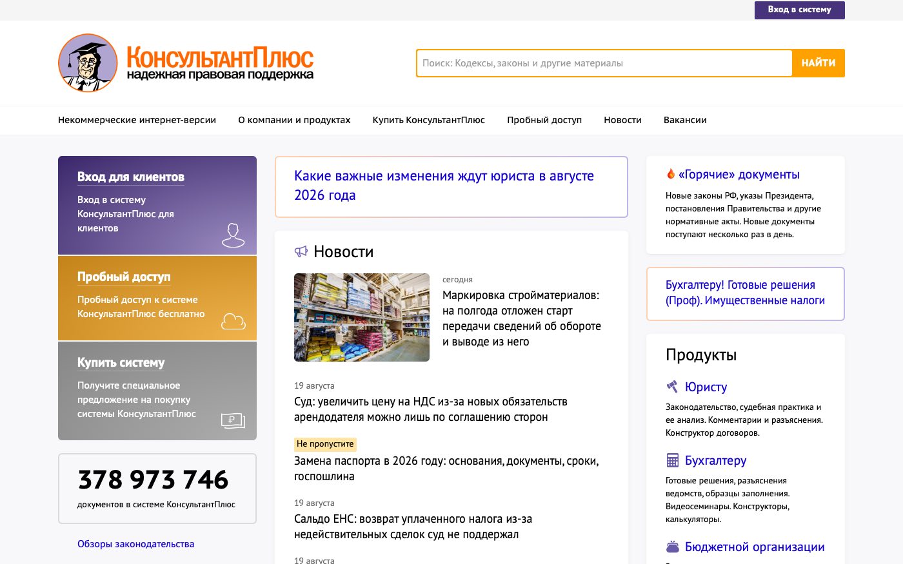Open «Горячие» документы link
903x564 pixels.
point(739,174)
